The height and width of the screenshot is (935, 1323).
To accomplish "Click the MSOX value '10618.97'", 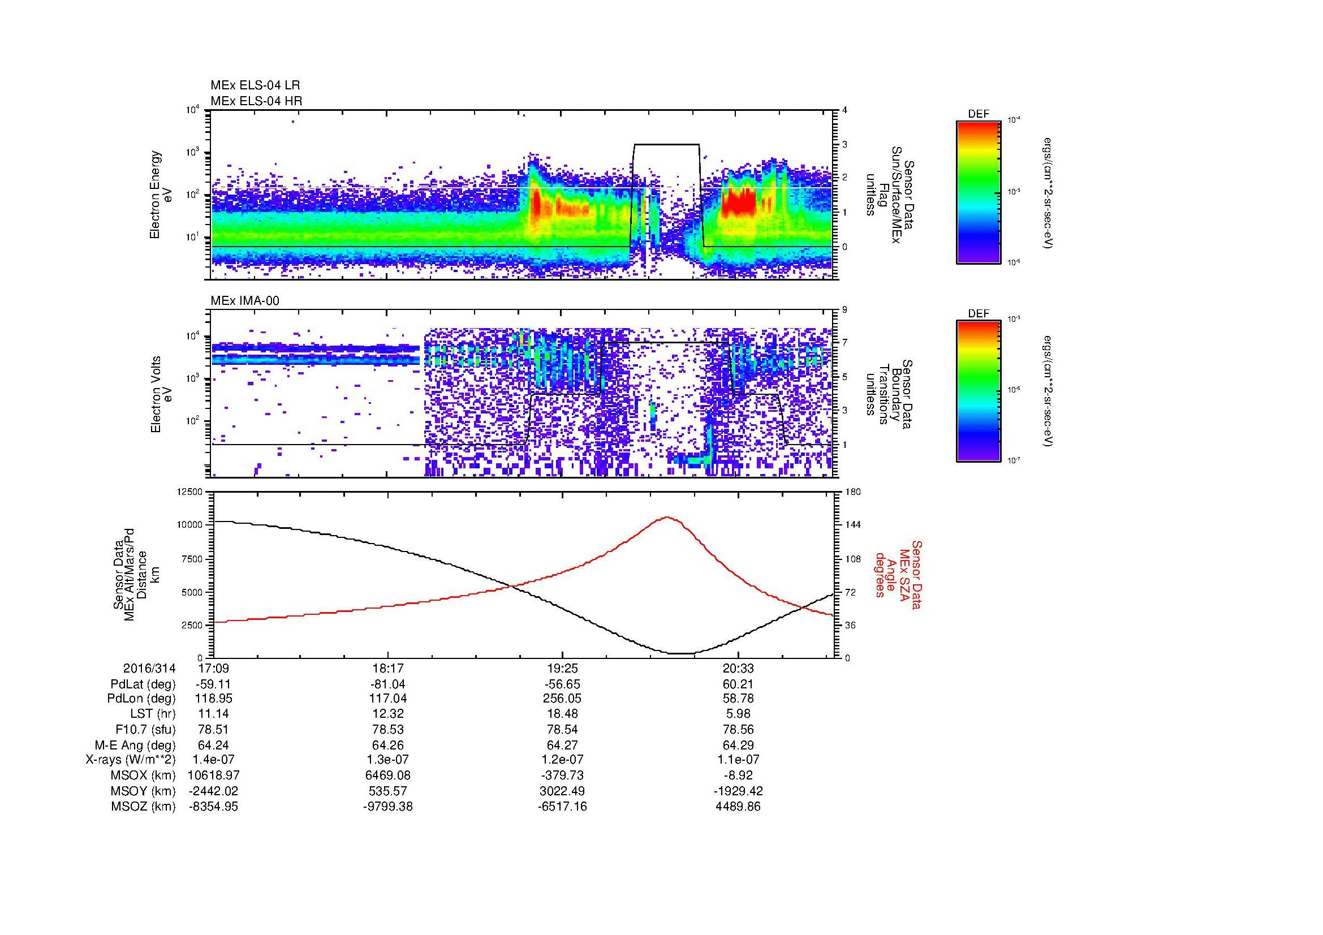I will click(x=214, y=775).
